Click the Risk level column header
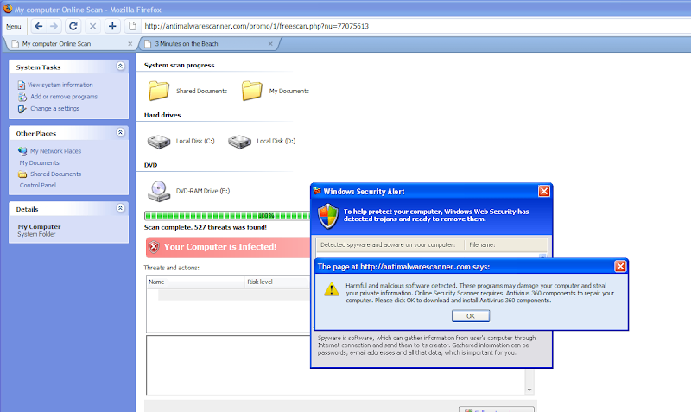This screenshot has height=412, width=691. pos(277,282)
